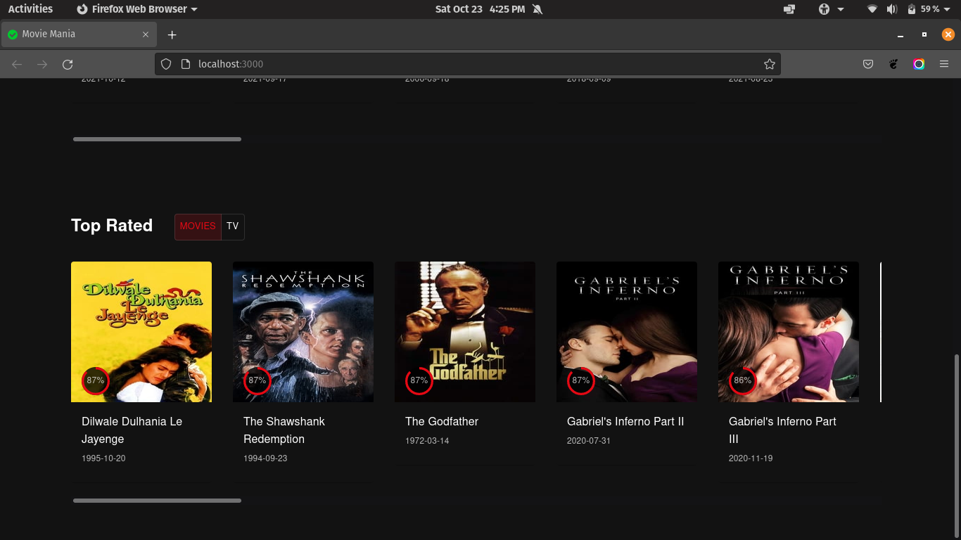Switch Top Rated to MOVIES

coord(198,226)
